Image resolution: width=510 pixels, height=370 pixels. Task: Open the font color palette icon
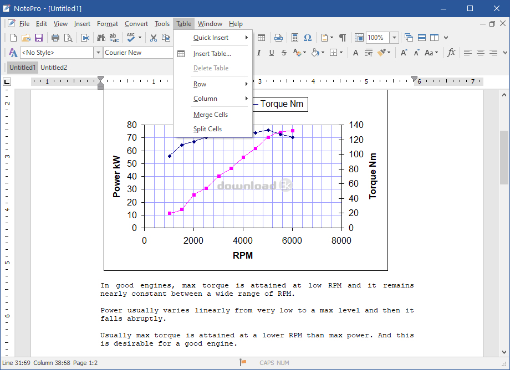(297, 53)
